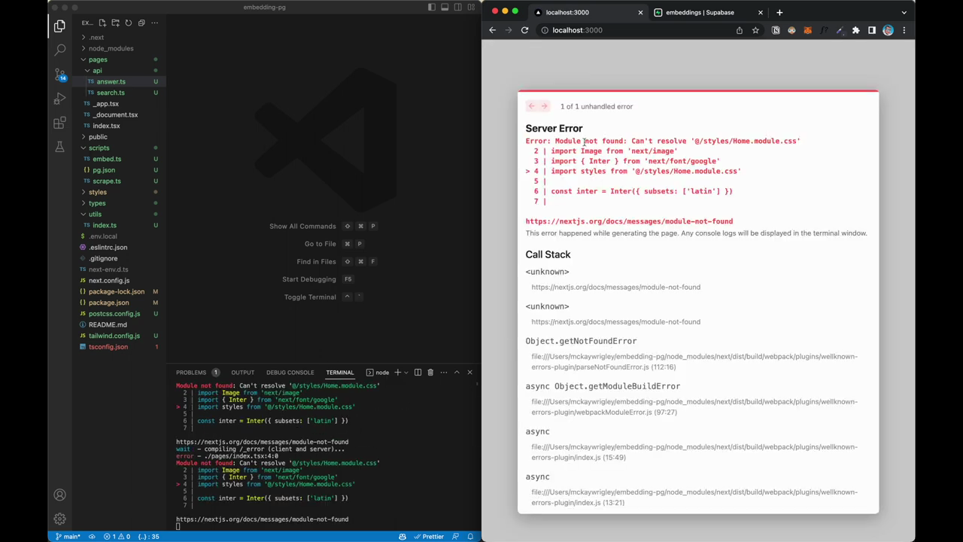The height and width of the screenshot is (542, 963).
Task: Click Chrome reload button
Action: (524, 30)
